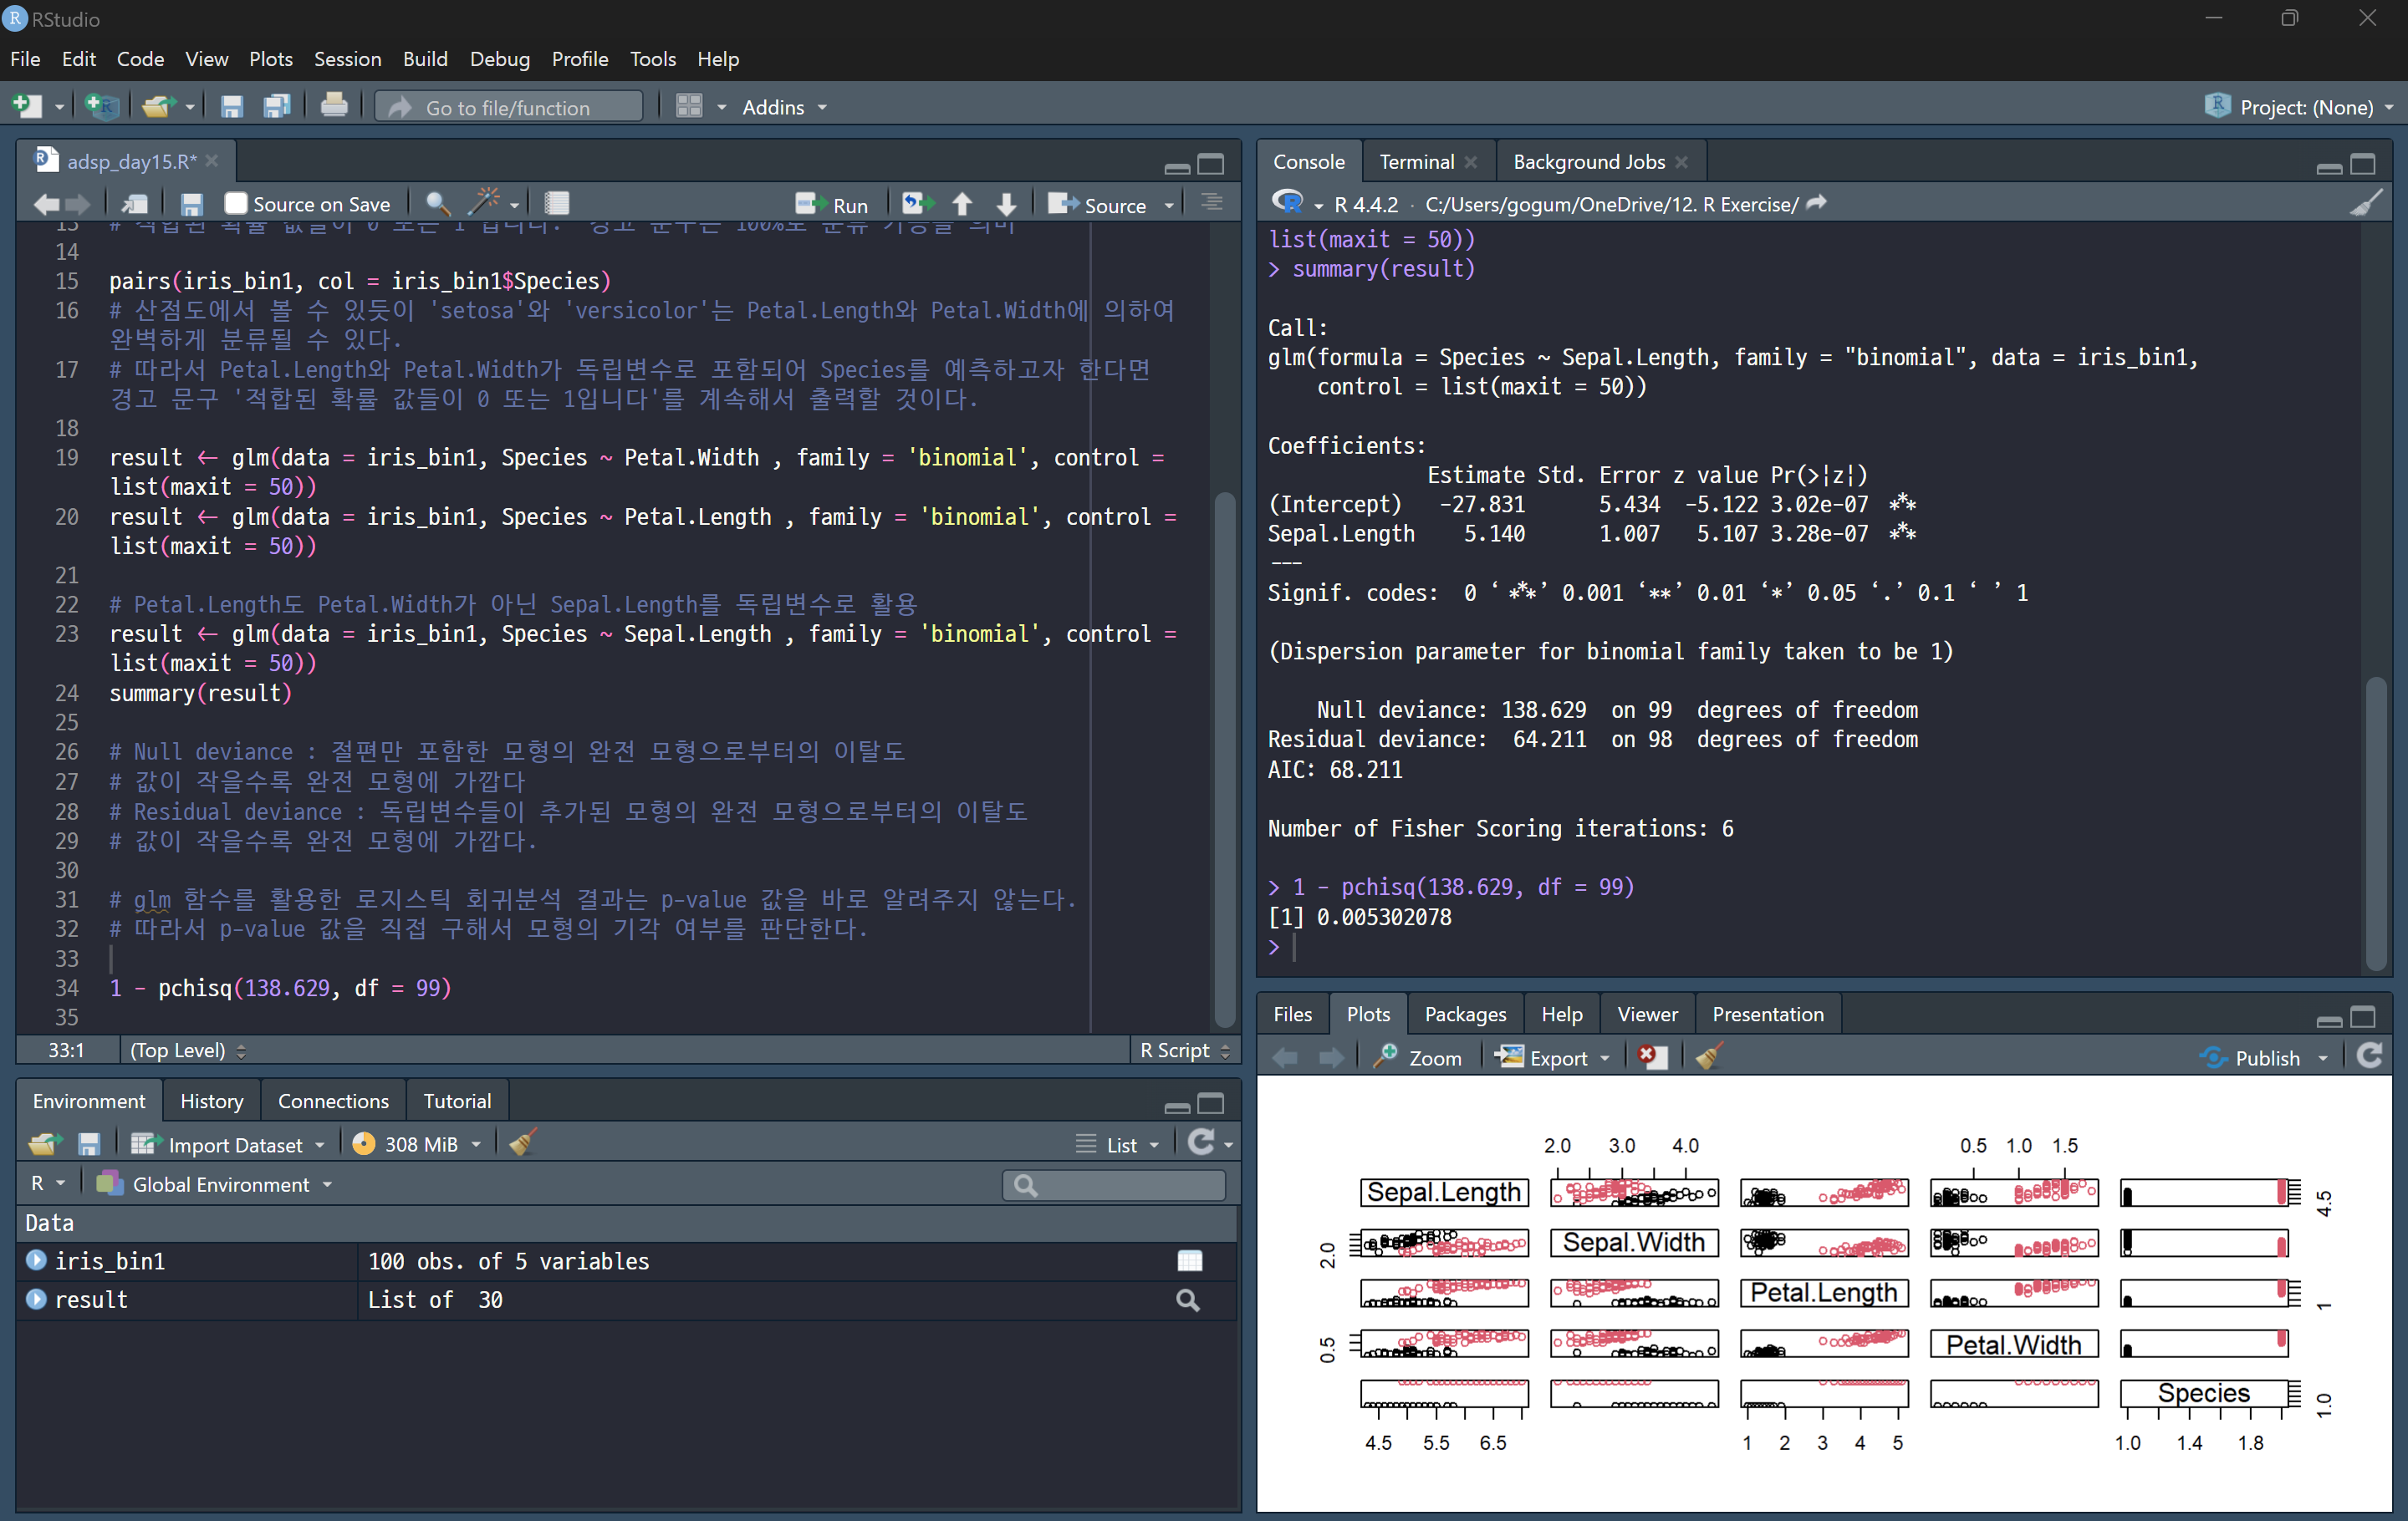
Task: Open the Session menu
Action: coord(347,59)
